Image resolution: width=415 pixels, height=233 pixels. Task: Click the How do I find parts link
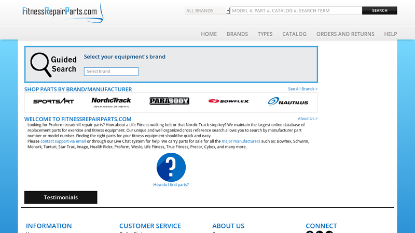(x=171, y=185)
